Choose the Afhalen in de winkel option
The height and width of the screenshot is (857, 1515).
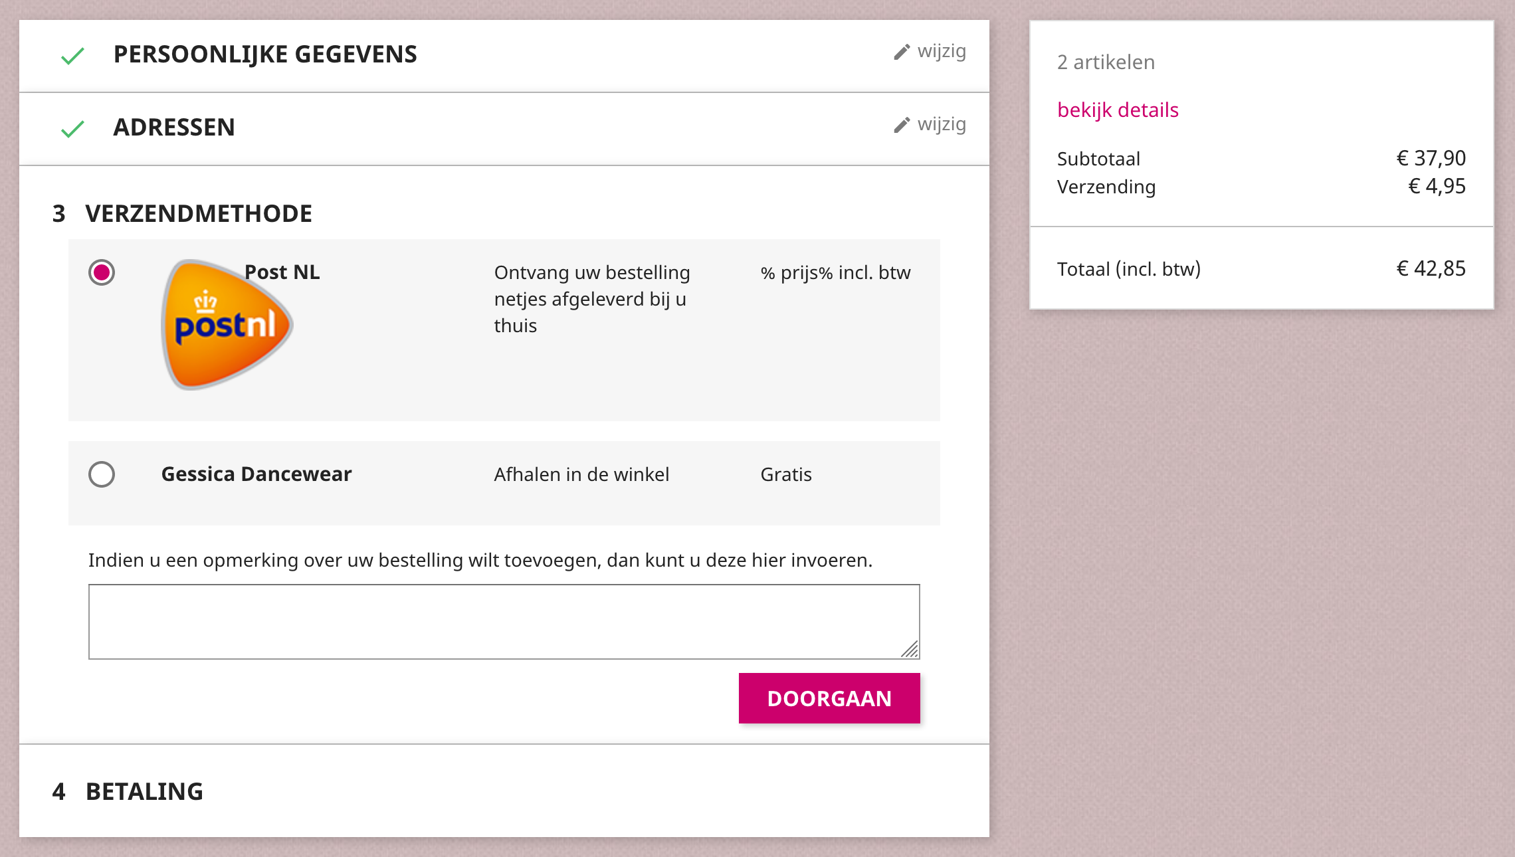[x=581, y=474]
